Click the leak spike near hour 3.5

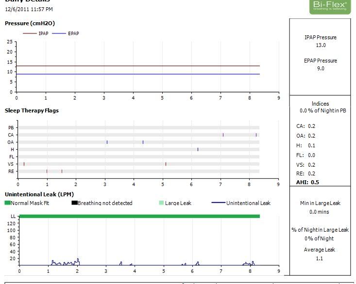[121, 264]
